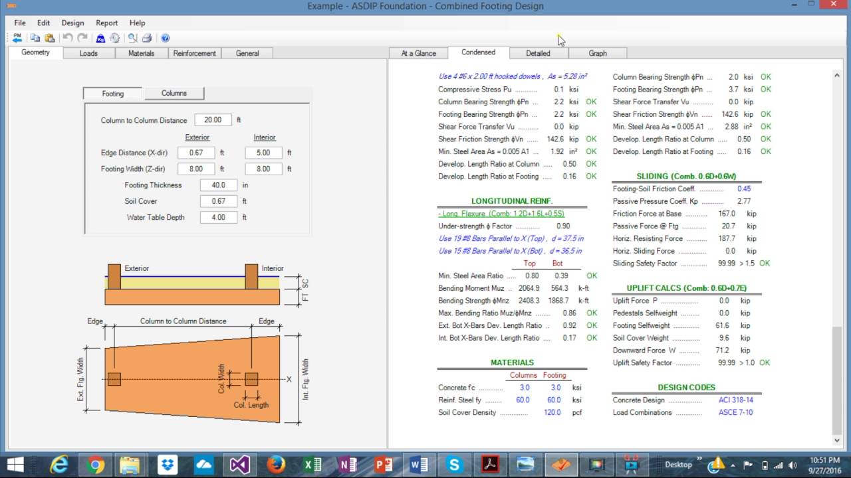Open the Design menu
Viewport: 851px width, 478px height.
[72, 23]
